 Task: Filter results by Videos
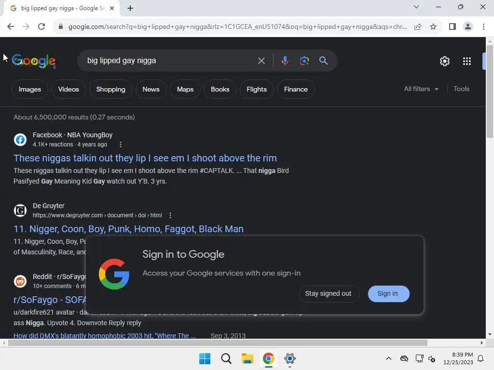point(69,89)
